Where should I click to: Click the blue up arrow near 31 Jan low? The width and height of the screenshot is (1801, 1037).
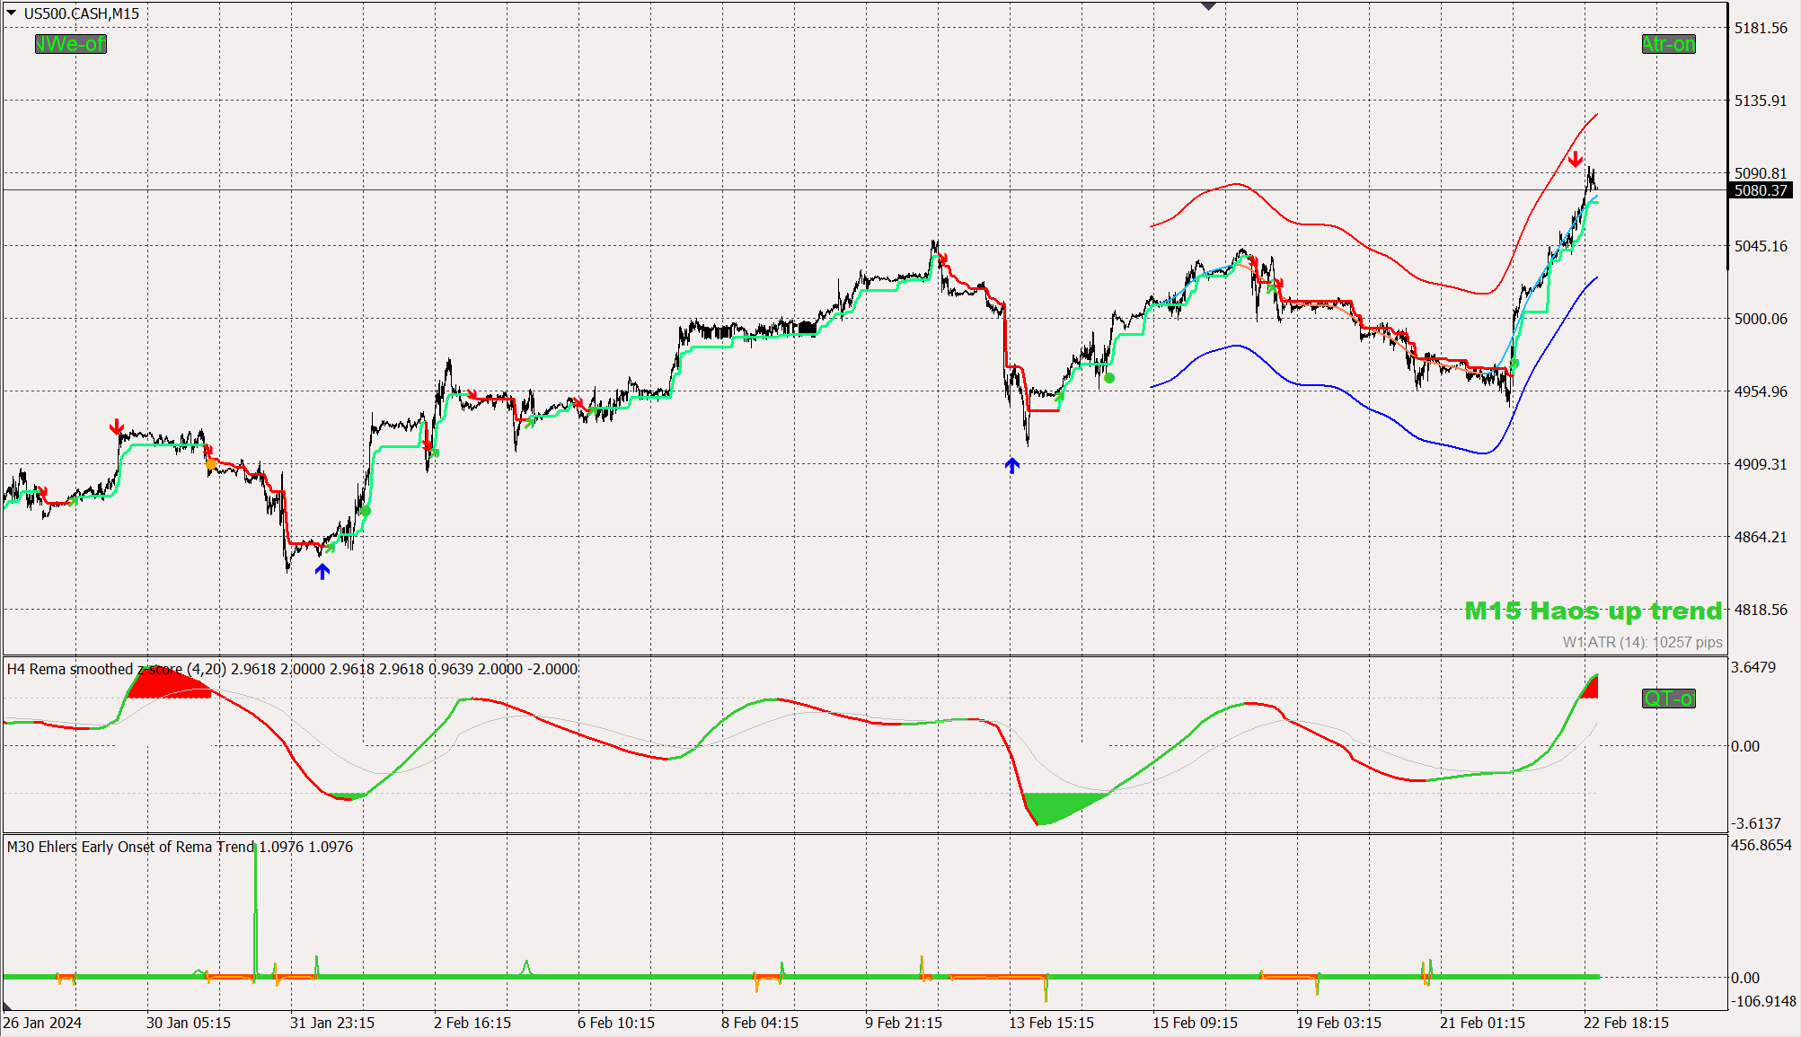coord(322,571)
